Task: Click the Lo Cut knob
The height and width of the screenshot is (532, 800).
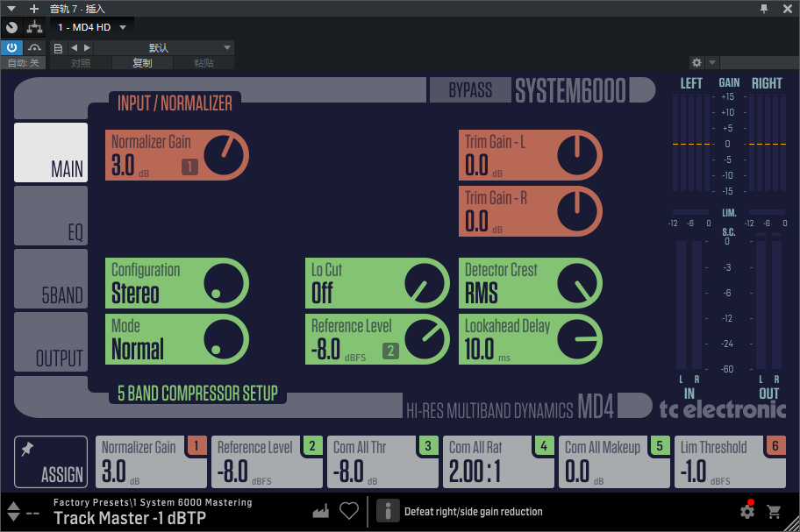Action: 425,283
